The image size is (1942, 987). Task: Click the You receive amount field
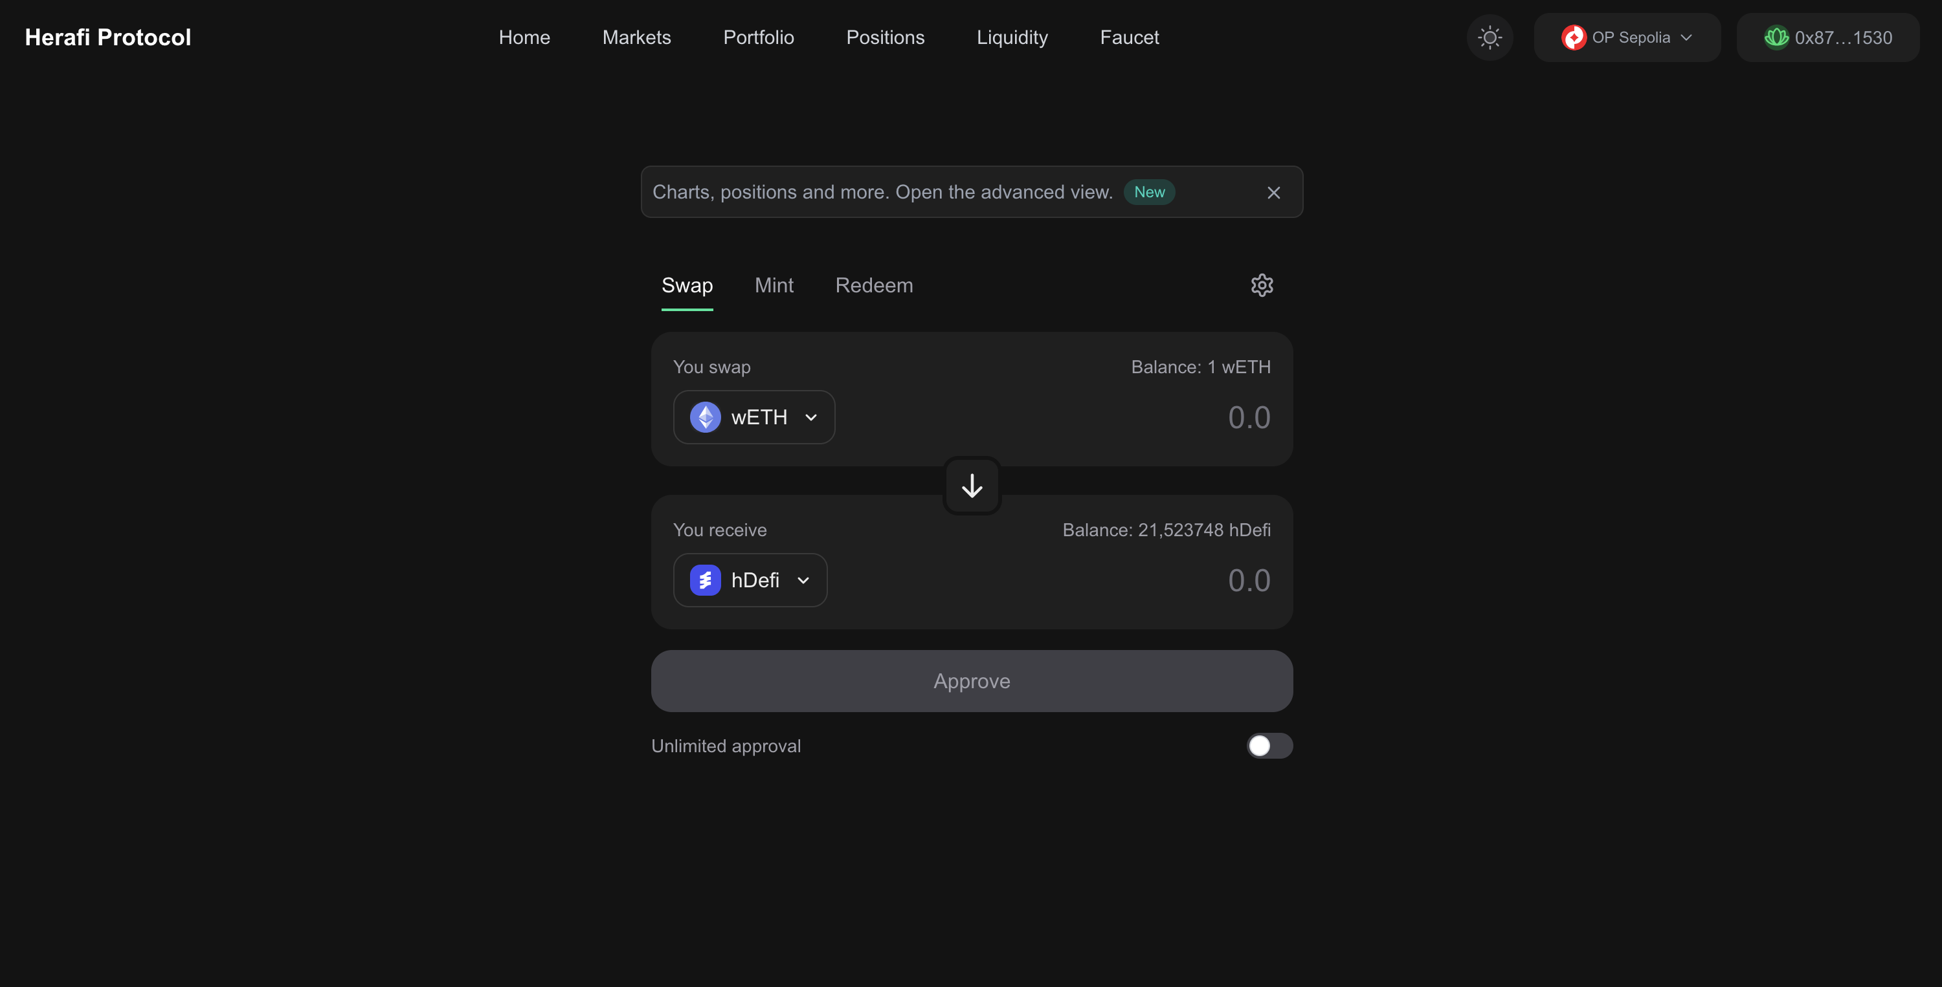tap(1249, 580)
